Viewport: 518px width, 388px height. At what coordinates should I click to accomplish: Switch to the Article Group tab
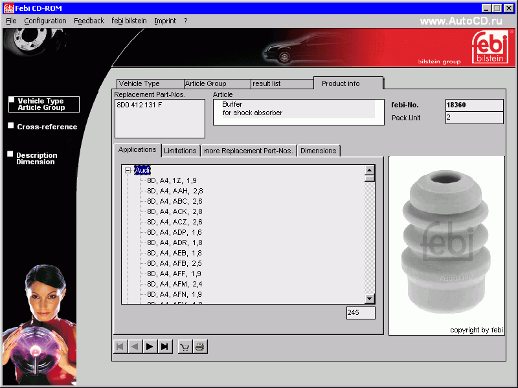(x=217, y=84)
